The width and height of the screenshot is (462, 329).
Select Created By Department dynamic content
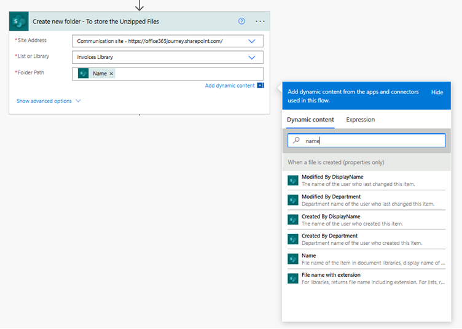(366, 239)
